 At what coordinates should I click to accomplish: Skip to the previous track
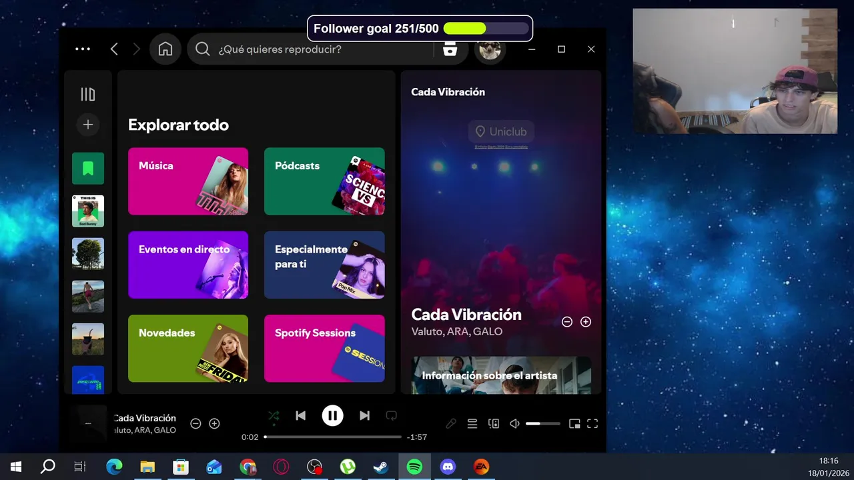301,416
